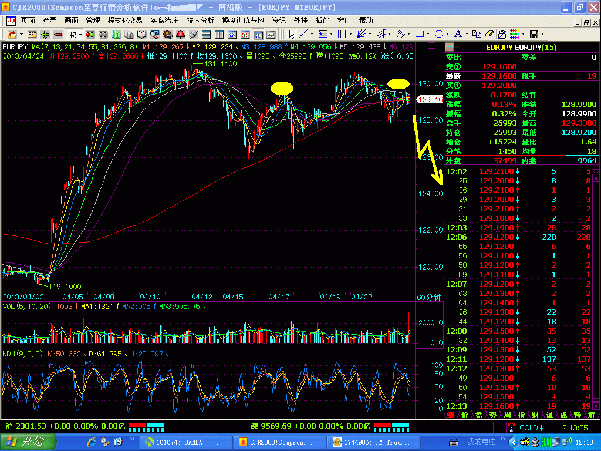601x451 pixels.
Task: Click the horizontal split windows icon
Action: tap(206, 35)
